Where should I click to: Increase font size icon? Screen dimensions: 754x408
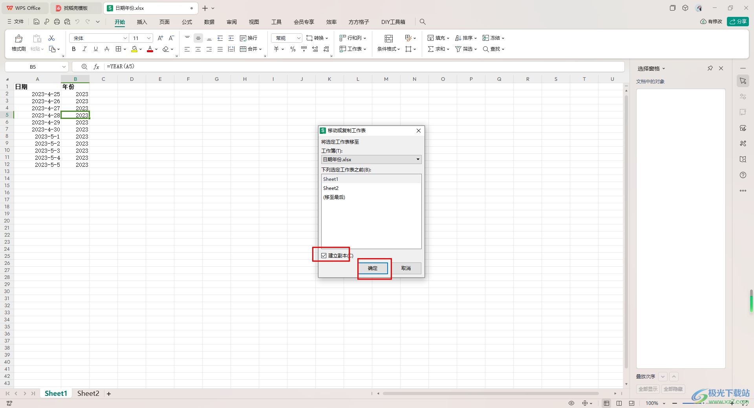(160, 38)
